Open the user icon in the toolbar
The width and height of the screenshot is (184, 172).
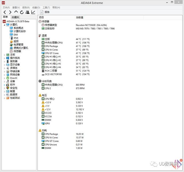click(28, 12)
